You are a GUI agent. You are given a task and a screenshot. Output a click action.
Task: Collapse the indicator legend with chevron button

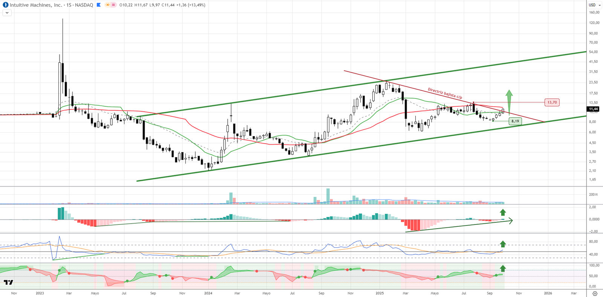coord(7,13)
